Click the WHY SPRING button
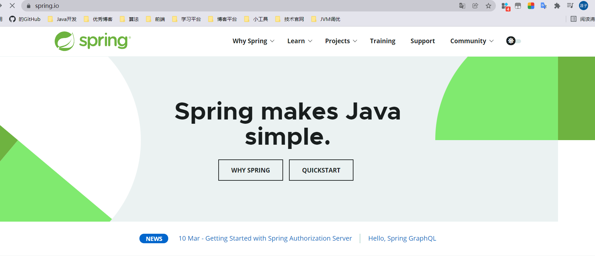 coord(251,170)
